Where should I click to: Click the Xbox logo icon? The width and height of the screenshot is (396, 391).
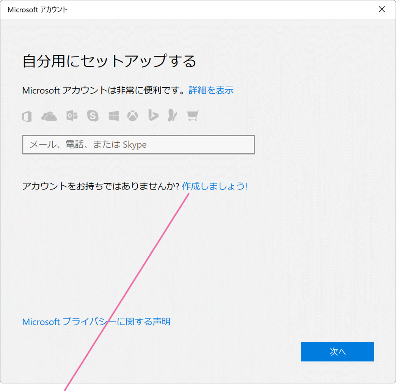point(133,116)
